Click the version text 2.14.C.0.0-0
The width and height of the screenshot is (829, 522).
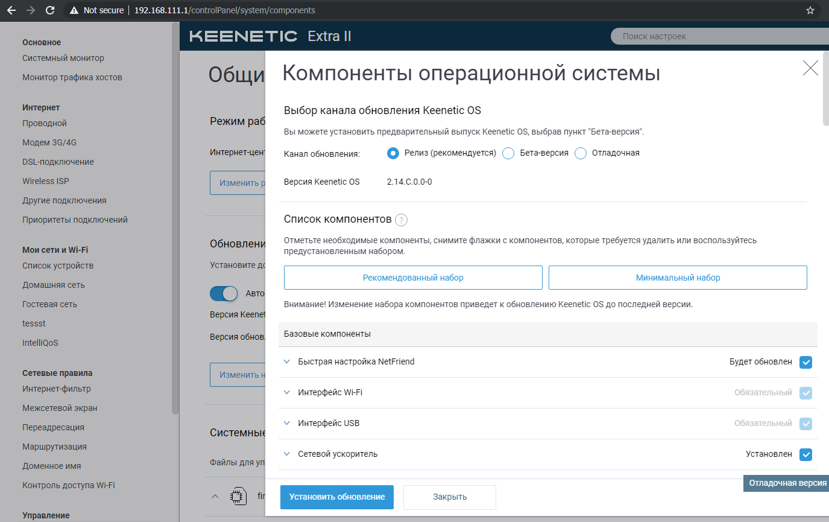409,182
